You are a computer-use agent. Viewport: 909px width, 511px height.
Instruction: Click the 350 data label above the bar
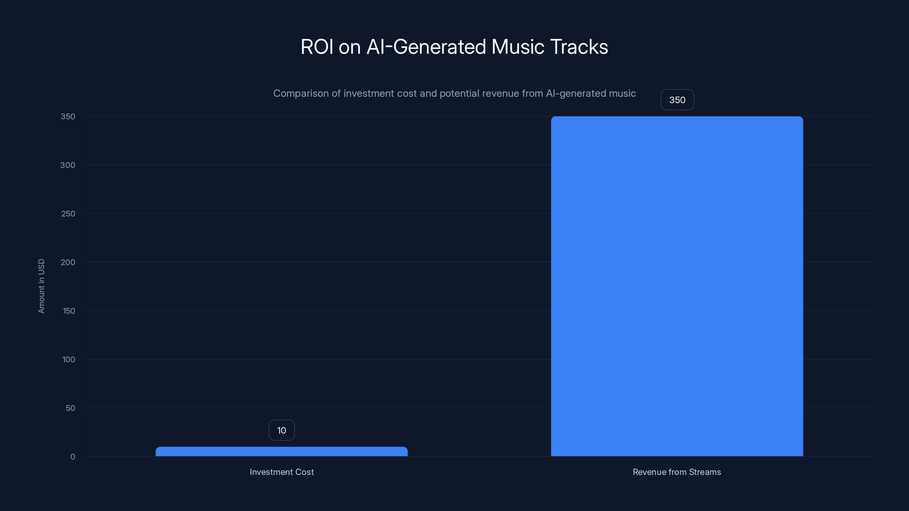tap(677, 100)
